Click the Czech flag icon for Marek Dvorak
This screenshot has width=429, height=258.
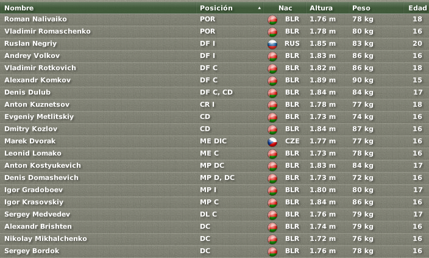[x=272, y=142]
